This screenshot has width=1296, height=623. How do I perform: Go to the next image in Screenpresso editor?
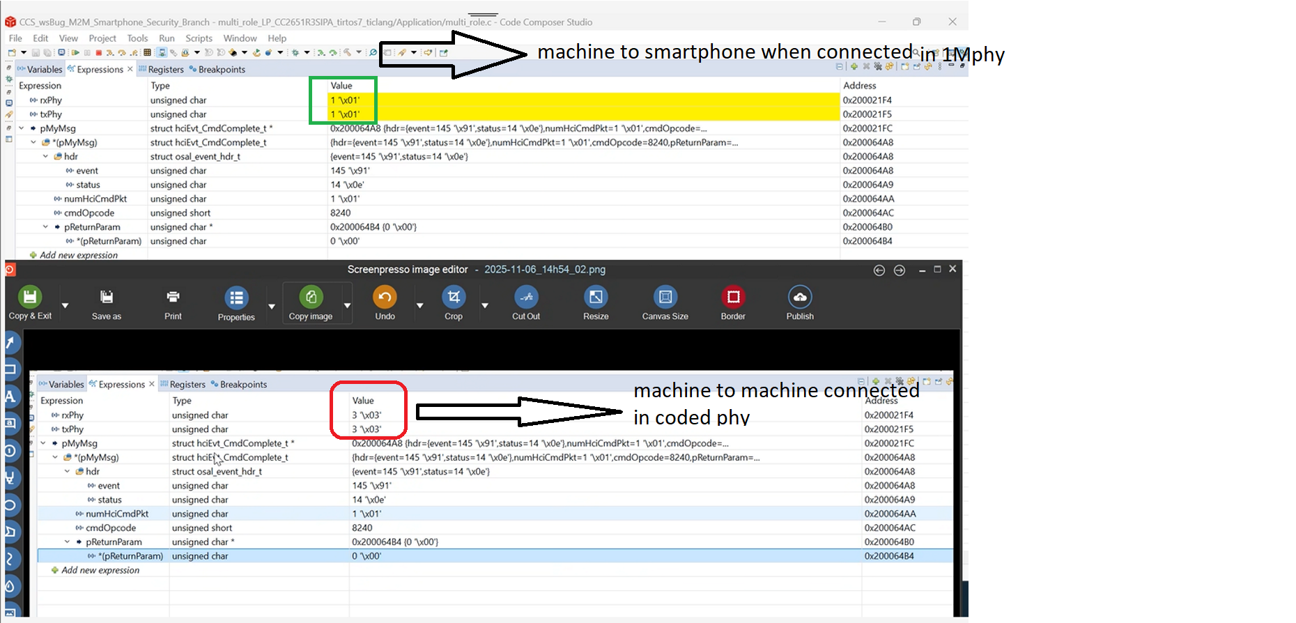click(x=900, y=270)
